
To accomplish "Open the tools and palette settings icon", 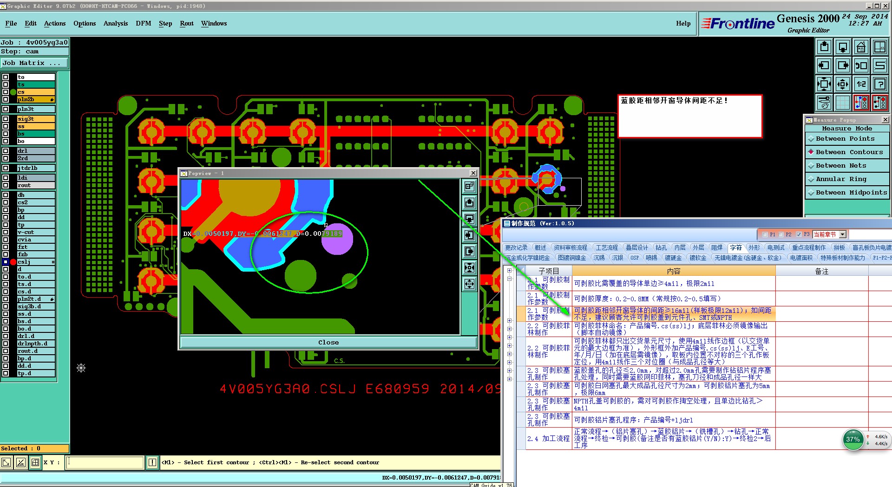I will click(824, 103).
